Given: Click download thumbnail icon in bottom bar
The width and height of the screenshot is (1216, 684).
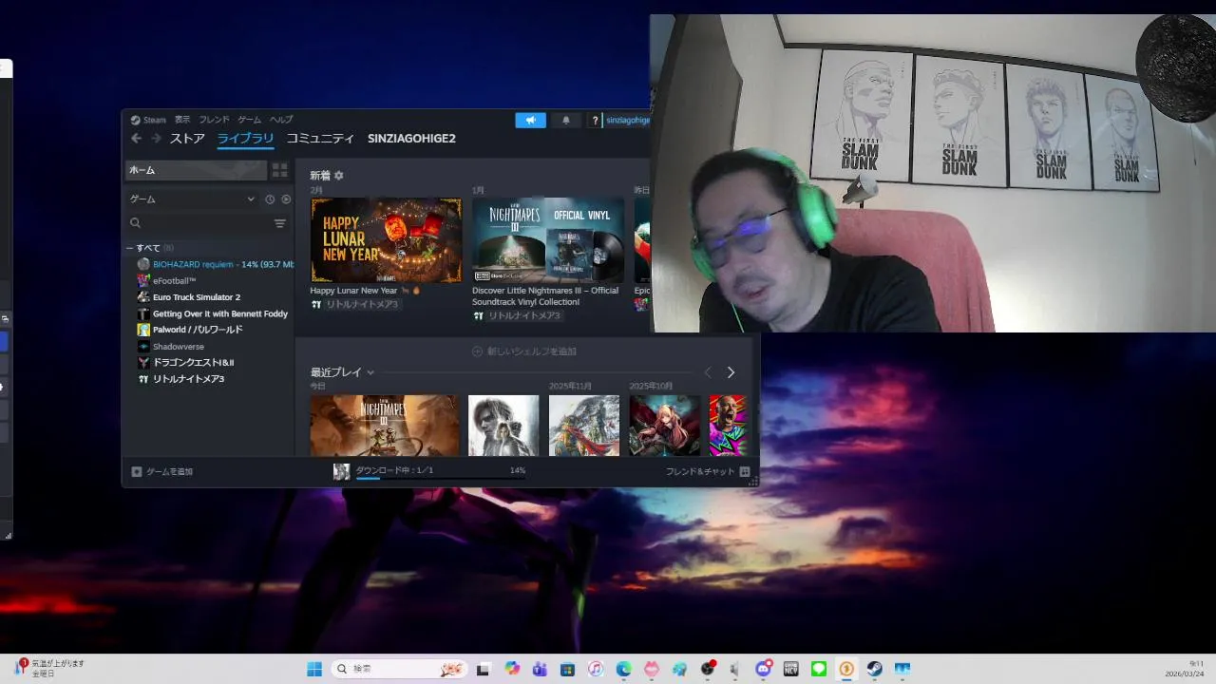Looking at the screenshot, I should [x=341, y=471].
